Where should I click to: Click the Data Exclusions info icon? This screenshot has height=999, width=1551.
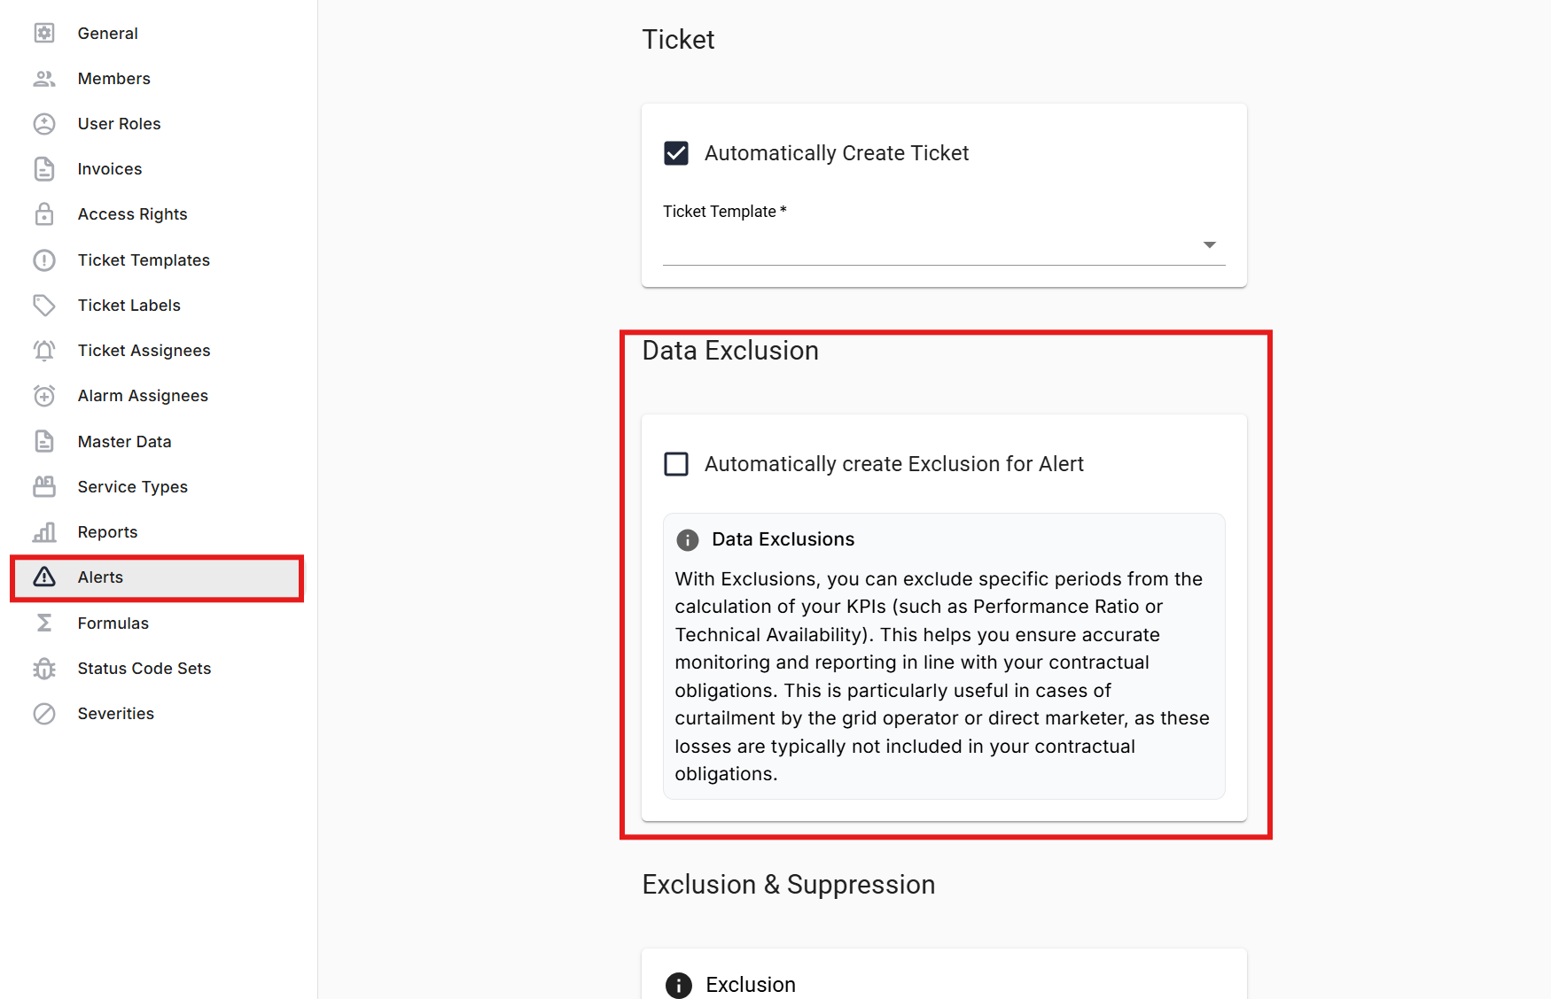(x=687, y=540)
